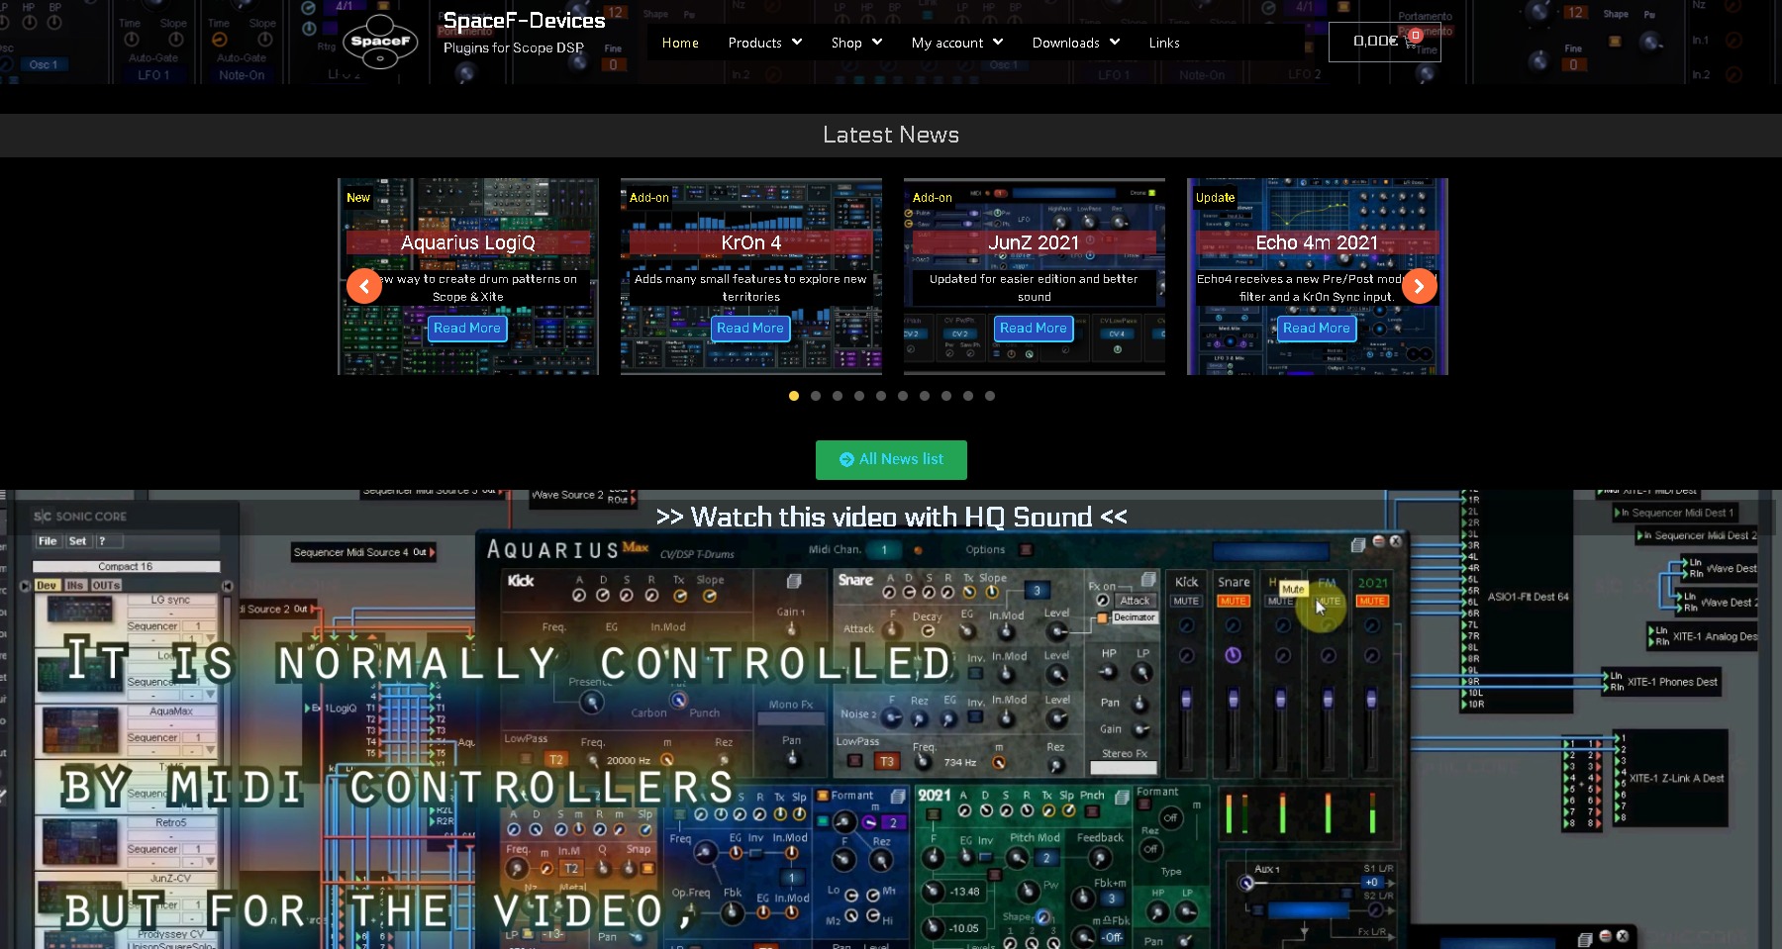Click the Snare LP filter knob

[x=1142, y=673]
